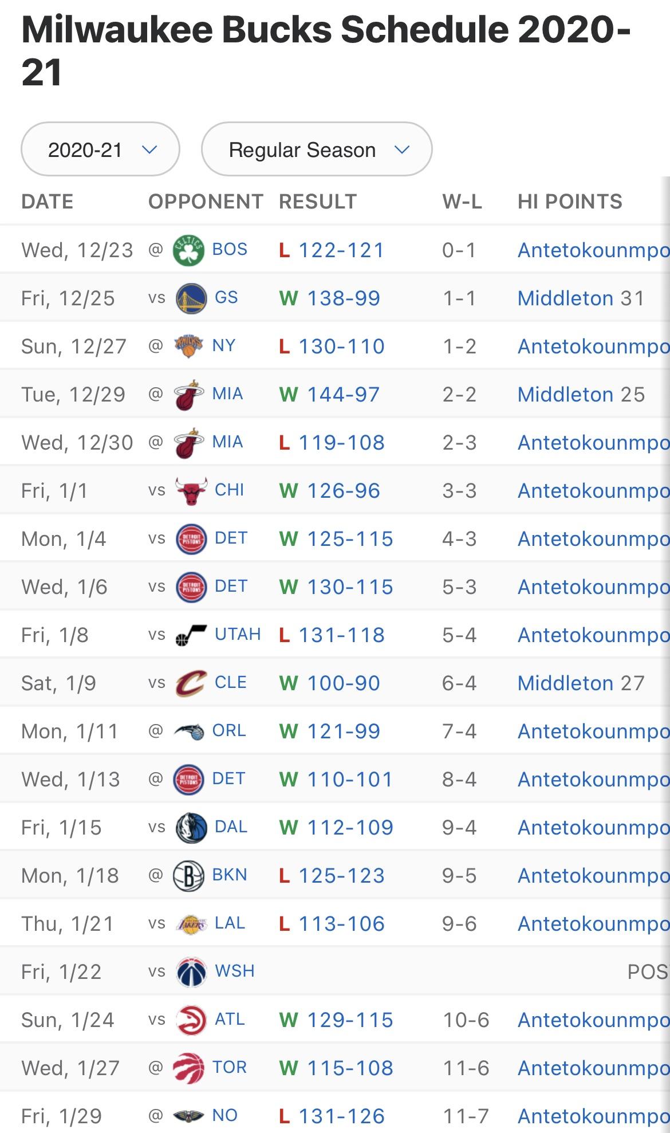Click the New York Knicks logo
Screen dimensions: 670x1133
(x=188, y=347)
